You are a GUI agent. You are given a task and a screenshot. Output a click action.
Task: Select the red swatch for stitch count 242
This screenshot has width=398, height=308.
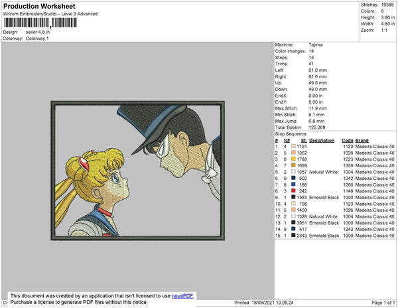[293, 191]
